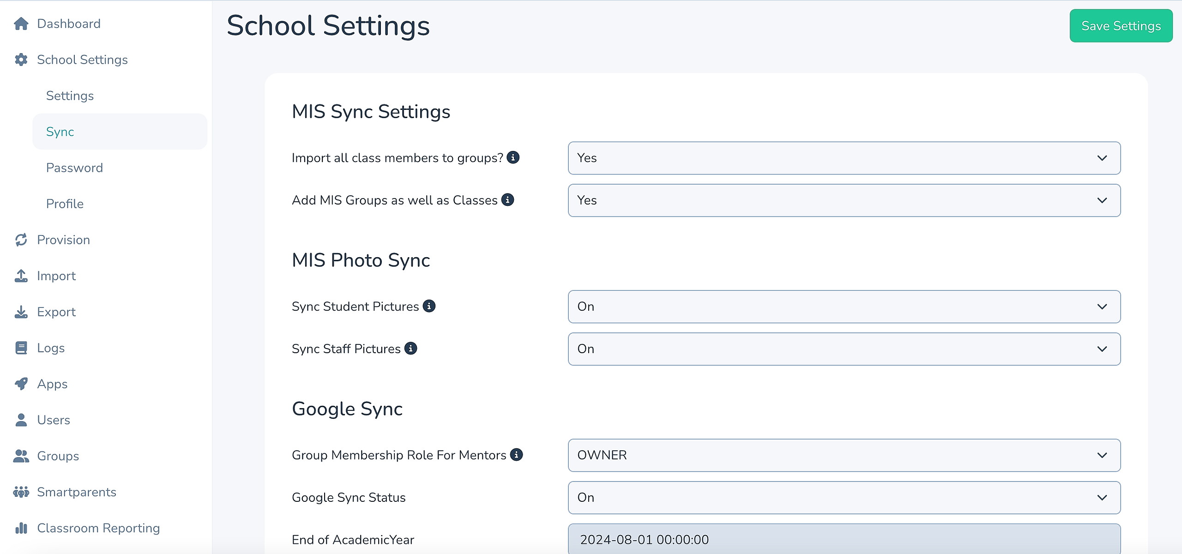Open the Users page link

[x=54, y=420]
